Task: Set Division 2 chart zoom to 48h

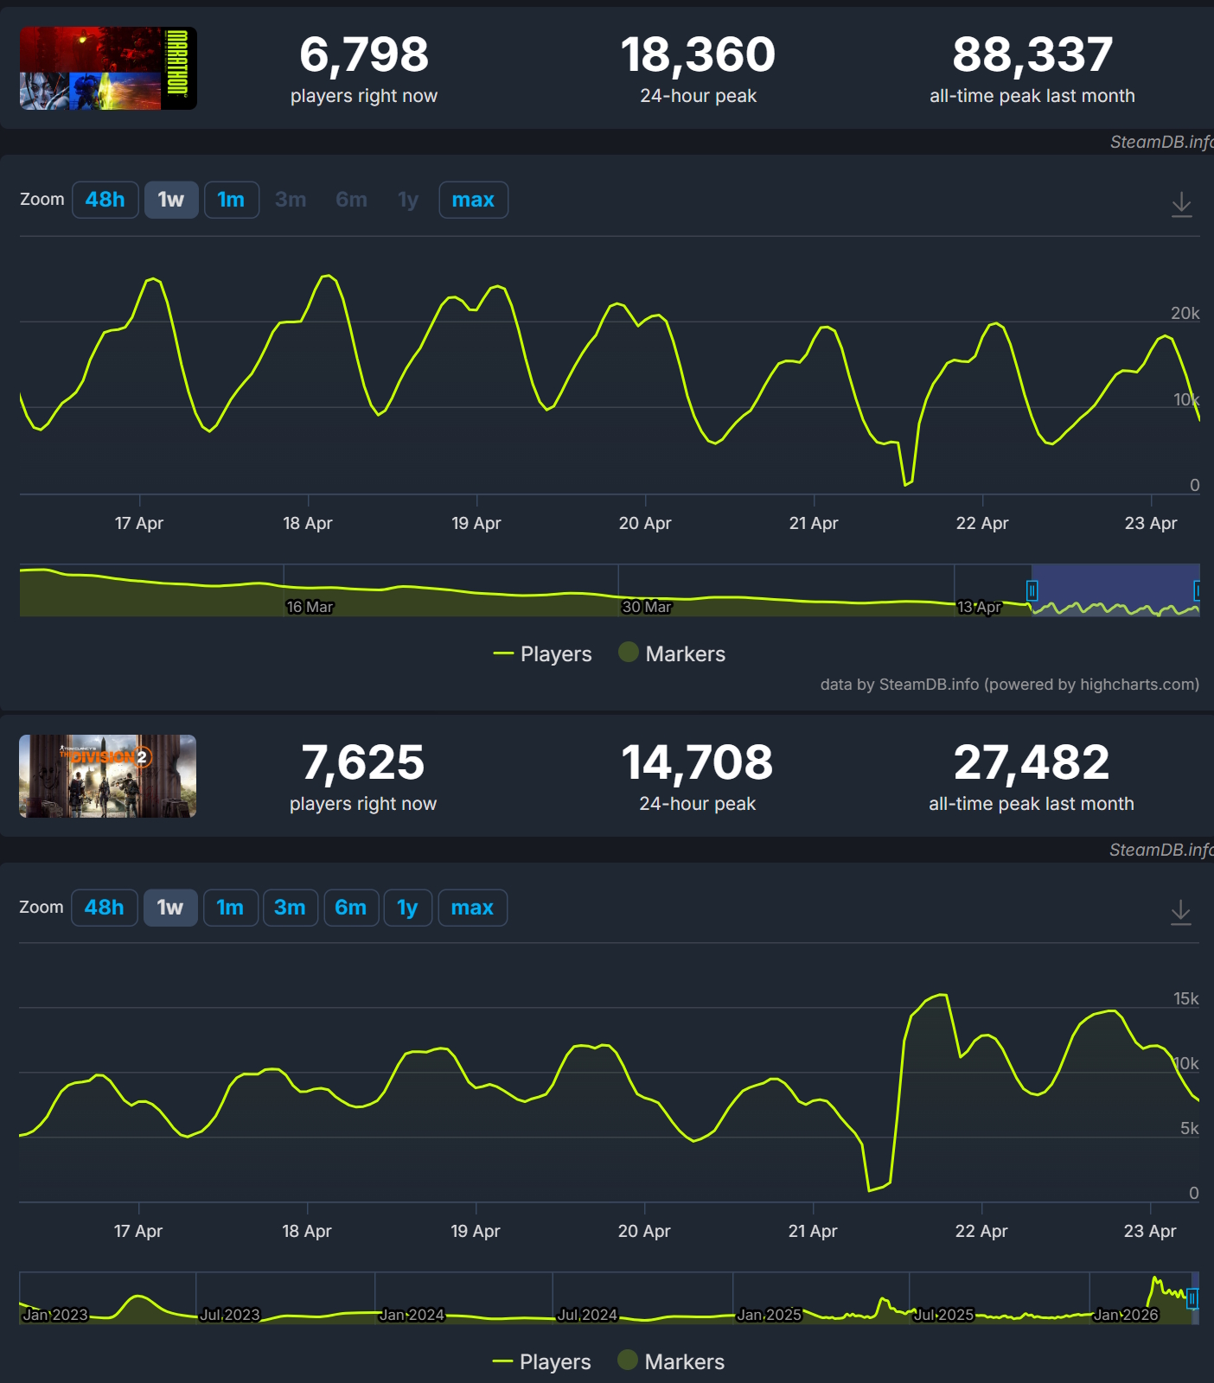Action: 105,908
